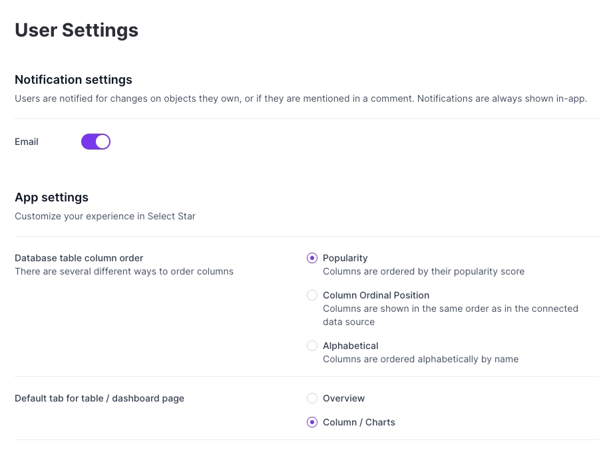Select the Popularity radio button
Screen dimensions: 615x472
point(311,258)
